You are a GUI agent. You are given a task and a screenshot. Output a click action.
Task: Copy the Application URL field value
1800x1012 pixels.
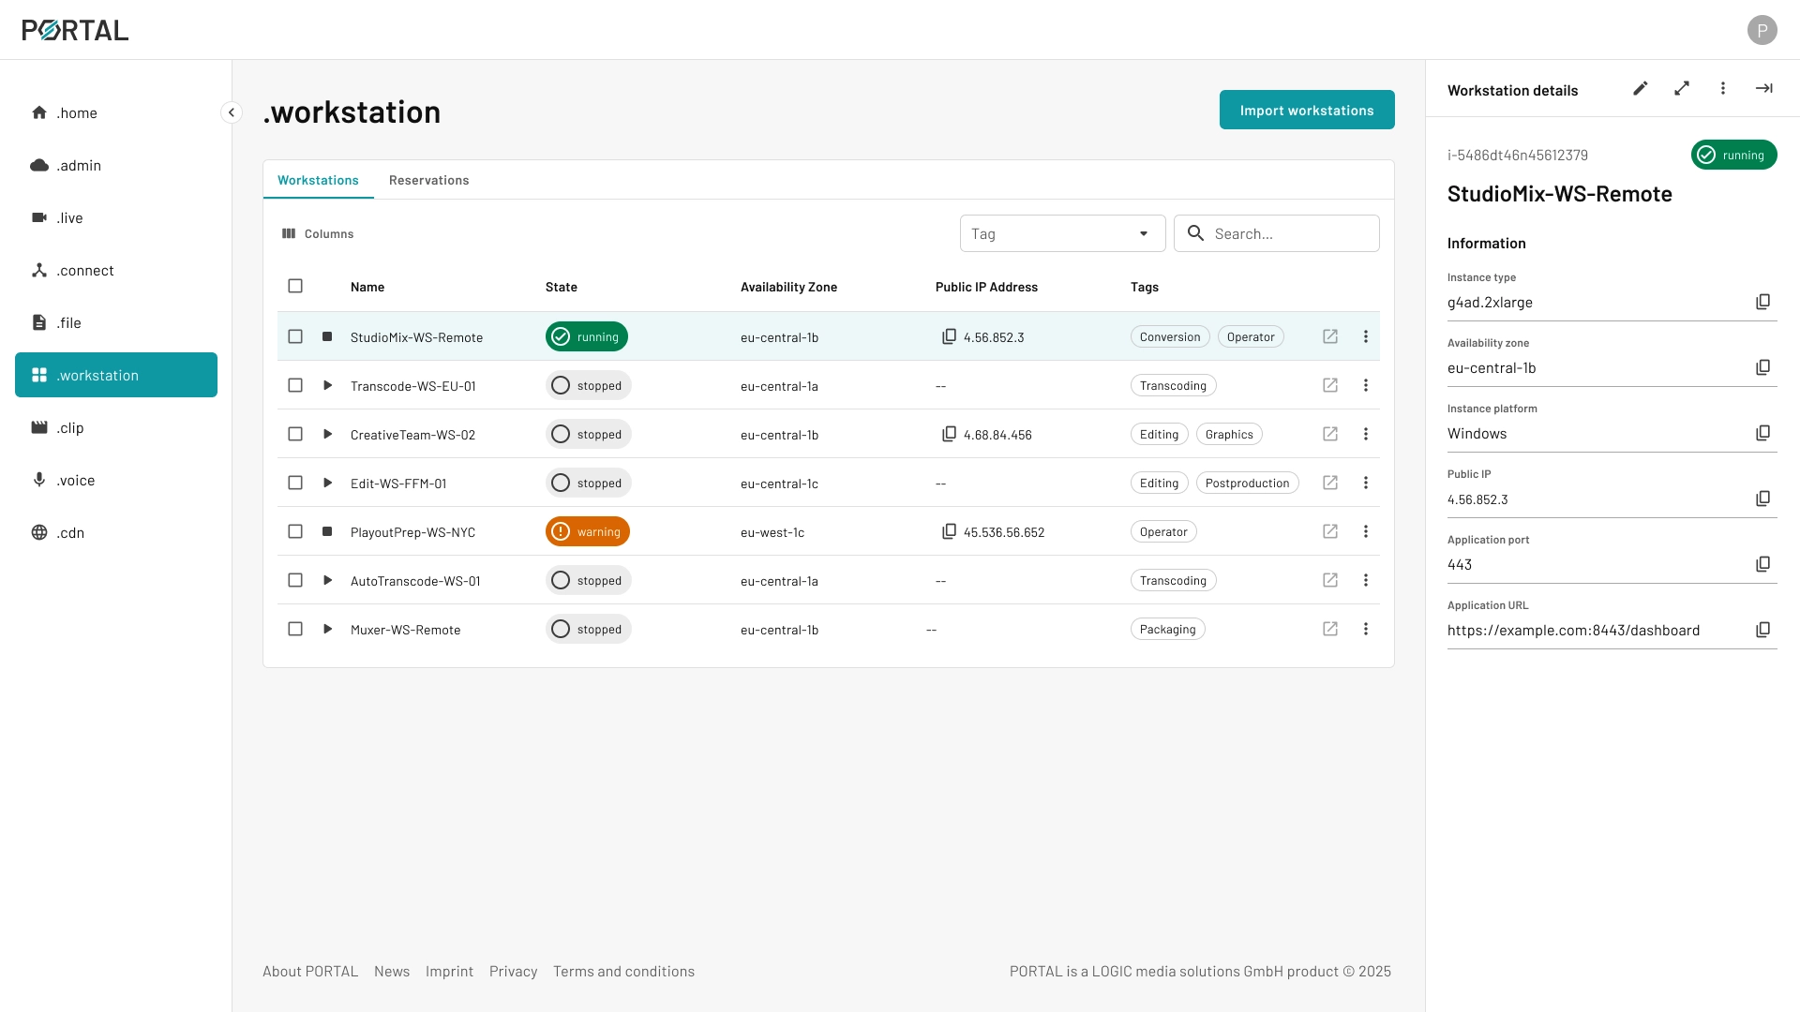(1762, 630)
